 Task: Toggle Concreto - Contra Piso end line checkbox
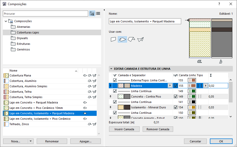coord(175,97)
